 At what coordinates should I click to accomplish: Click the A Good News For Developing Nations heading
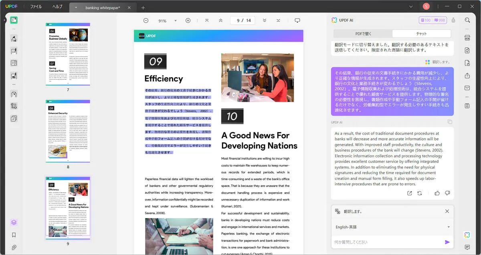point(259,141)
